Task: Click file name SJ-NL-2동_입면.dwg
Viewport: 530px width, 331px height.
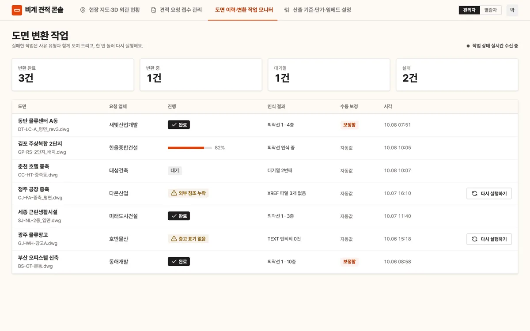Action: click(x=39, y=221)
